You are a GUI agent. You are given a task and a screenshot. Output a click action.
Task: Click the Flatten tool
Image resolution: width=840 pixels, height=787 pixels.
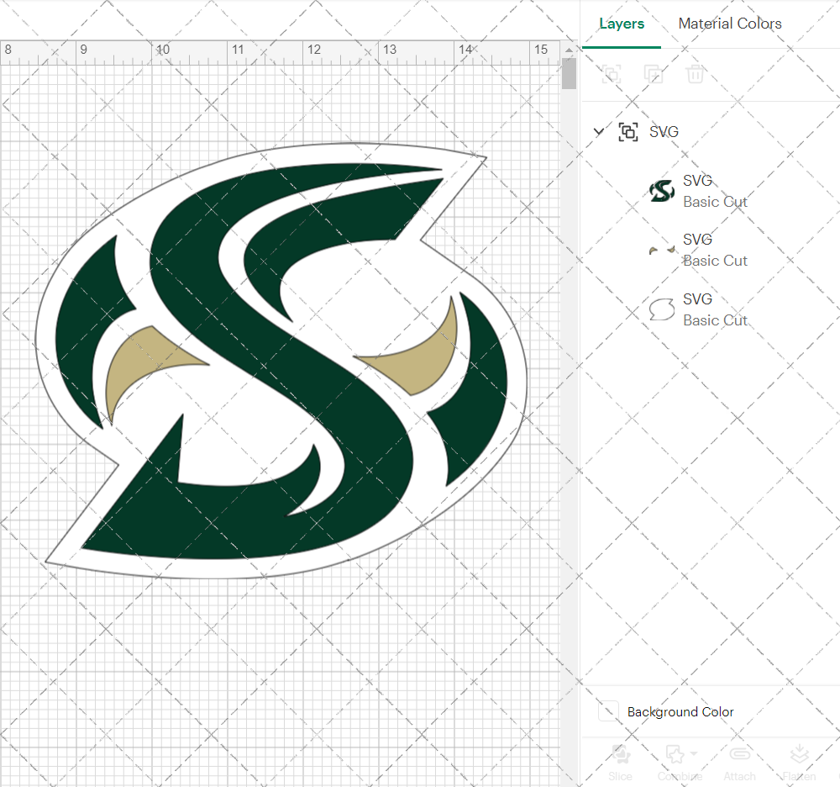tap(799, 763)
